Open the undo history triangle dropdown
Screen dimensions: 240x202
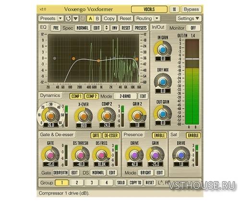coord(76,19)
